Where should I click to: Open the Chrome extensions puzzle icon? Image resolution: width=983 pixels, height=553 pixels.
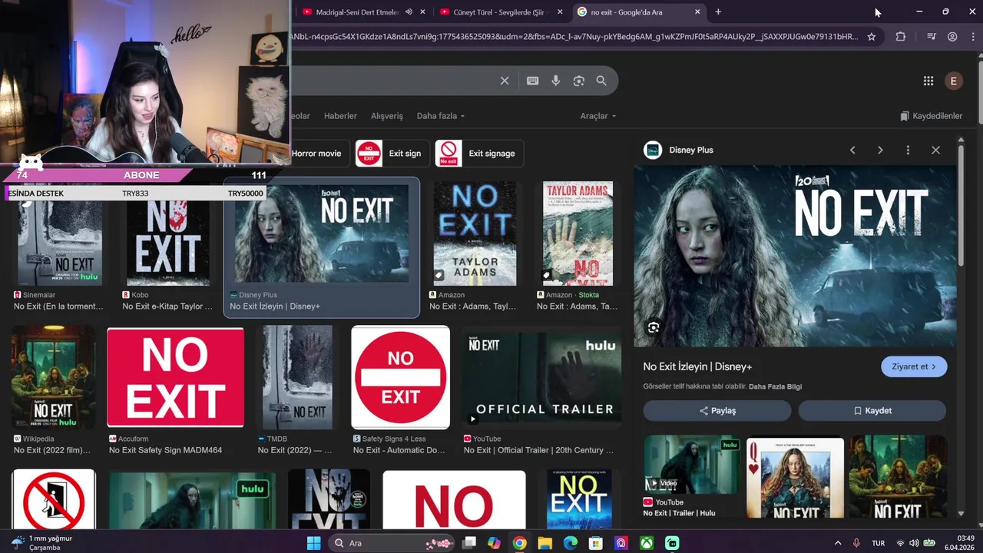(x=901, y=36)
